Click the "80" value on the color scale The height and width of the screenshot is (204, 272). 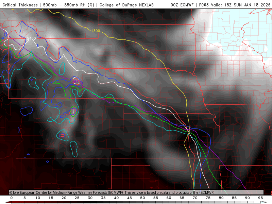click(221, 198)
